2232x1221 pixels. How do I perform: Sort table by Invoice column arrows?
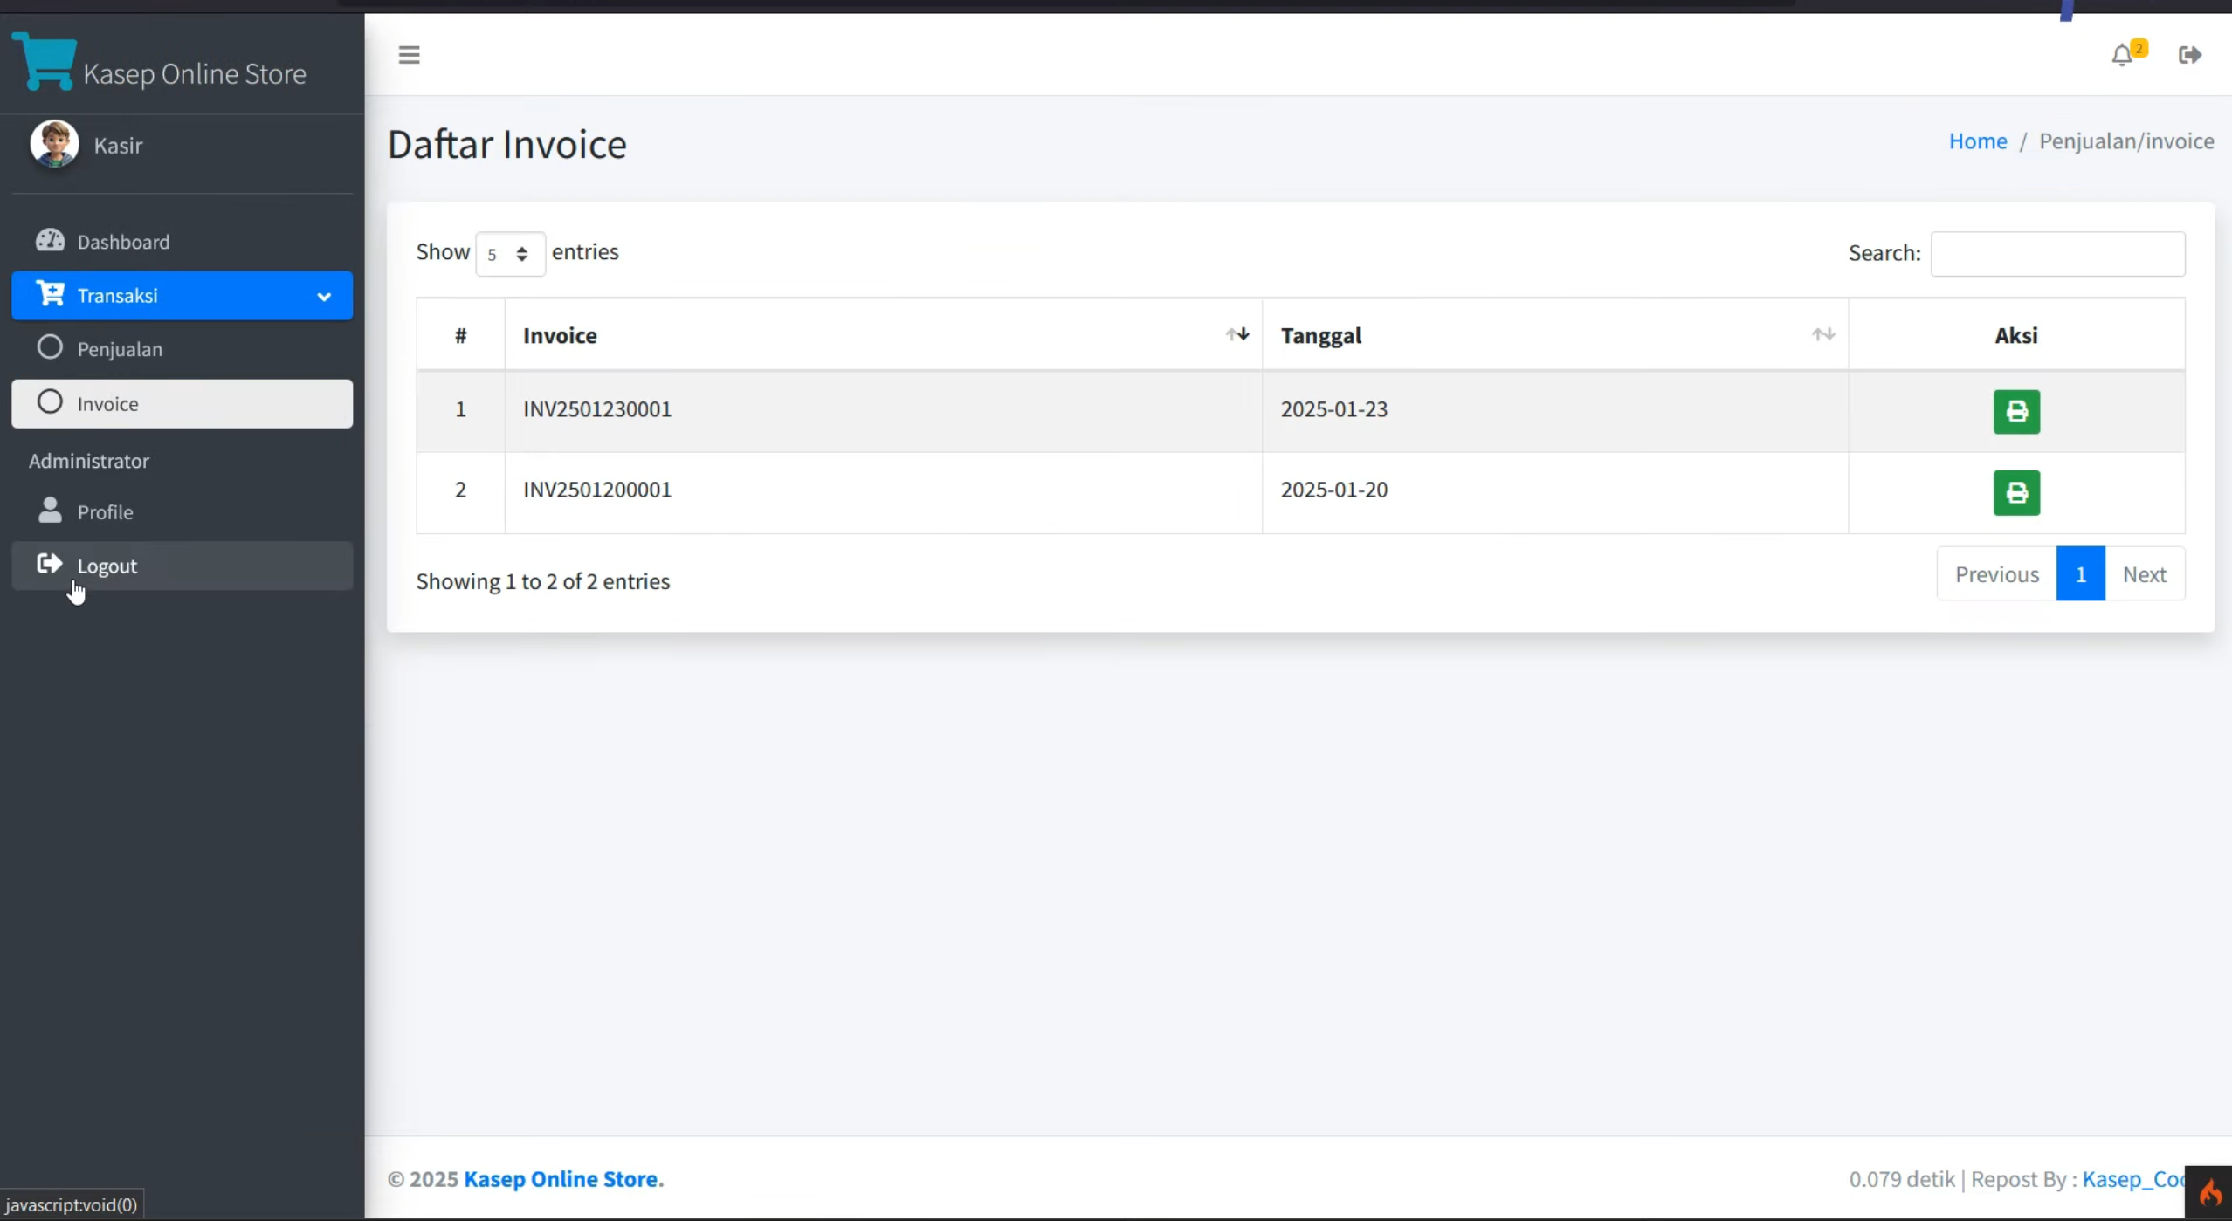[1237, 334]
